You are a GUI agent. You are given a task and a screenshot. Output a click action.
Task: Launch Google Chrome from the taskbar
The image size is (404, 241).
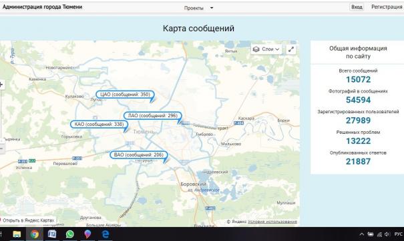tap(35, 234)
